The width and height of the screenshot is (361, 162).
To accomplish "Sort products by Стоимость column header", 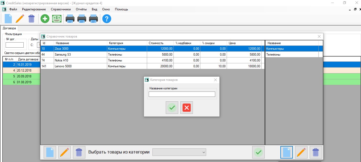I will (160, 43).
